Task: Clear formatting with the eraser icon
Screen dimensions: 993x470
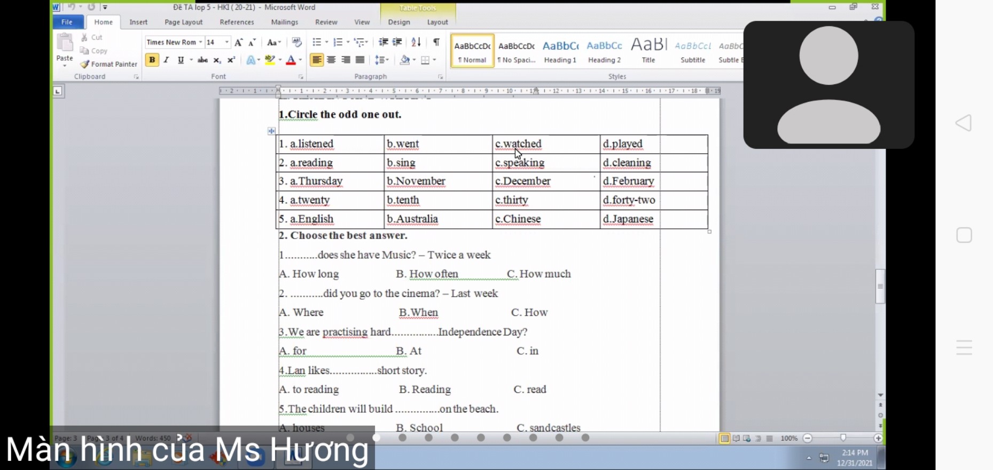Action: click(297, 43)
